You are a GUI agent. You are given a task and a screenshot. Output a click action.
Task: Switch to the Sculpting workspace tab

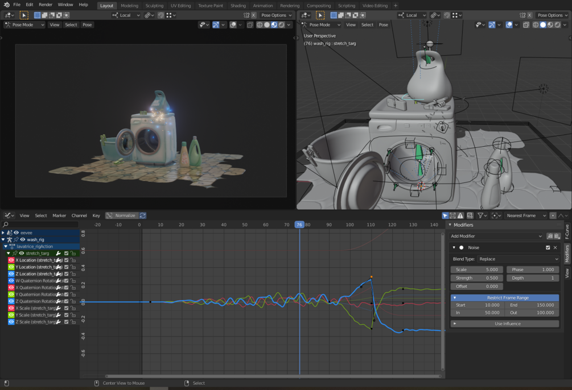(x=154, y=6)
